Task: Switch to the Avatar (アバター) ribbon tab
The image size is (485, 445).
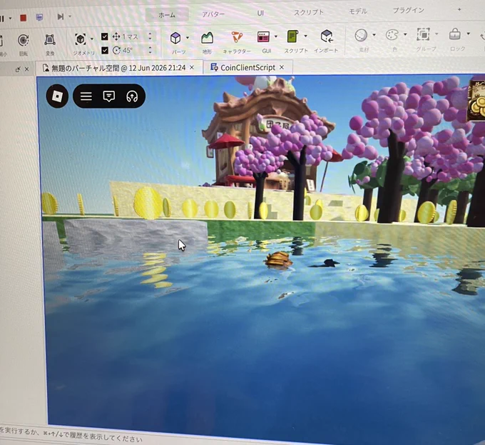Action: 213,14
